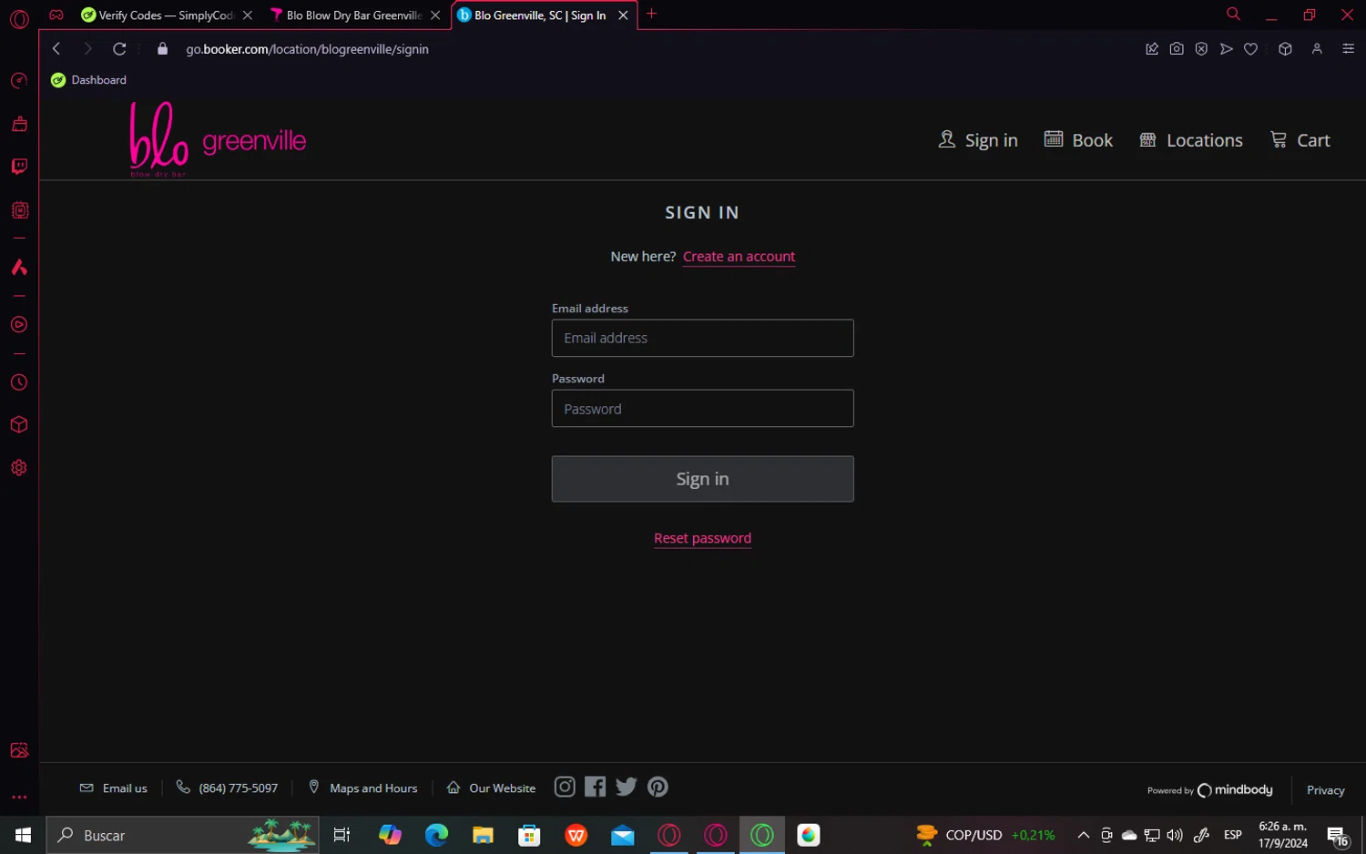Open Blo Instagram page icon

565,787
